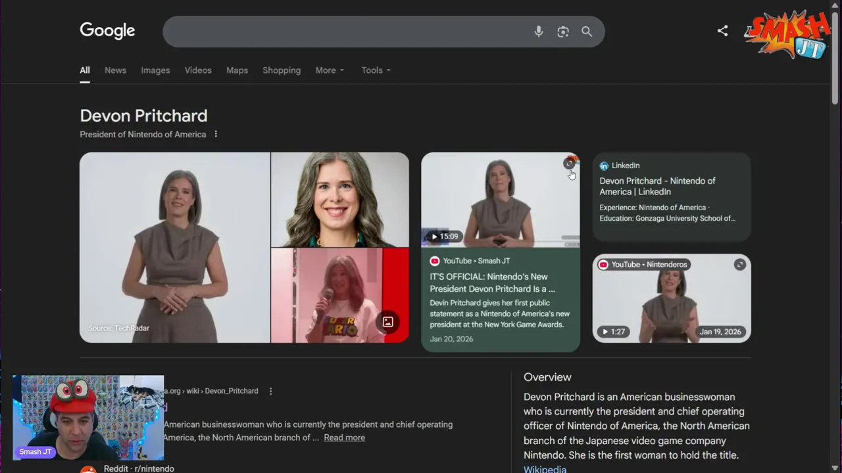Open Google Lens image search icon

coord(563,32)
